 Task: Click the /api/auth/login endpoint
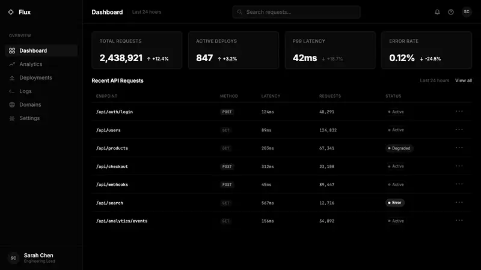[x=114, y=112]
